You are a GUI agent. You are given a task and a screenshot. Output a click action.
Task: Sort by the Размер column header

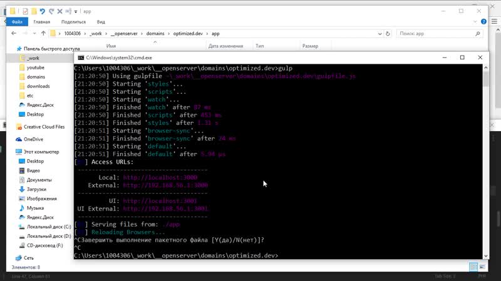[310, 46]
